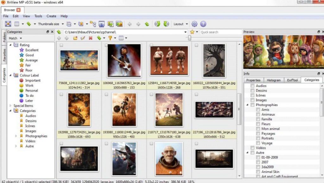Open the address path dropdown arrow
This screenshot has height=183, width=324.
[185, 32]
